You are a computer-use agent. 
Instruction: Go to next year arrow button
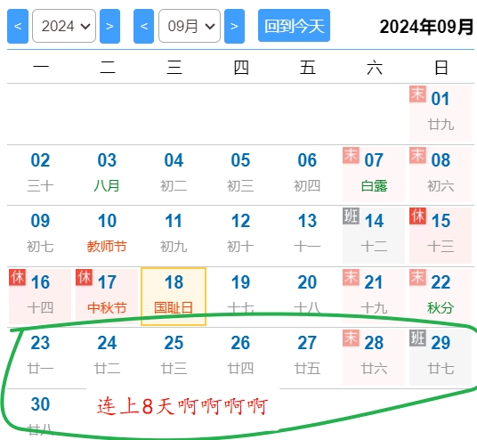click(x=109, y=26)
